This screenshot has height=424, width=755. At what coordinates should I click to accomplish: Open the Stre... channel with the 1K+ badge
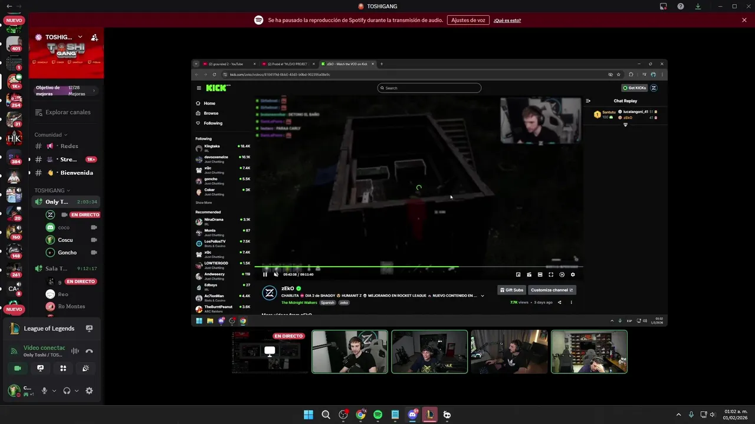(x=66, y=160)
